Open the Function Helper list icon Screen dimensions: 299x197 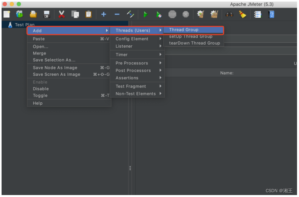(x=257, y=14)
